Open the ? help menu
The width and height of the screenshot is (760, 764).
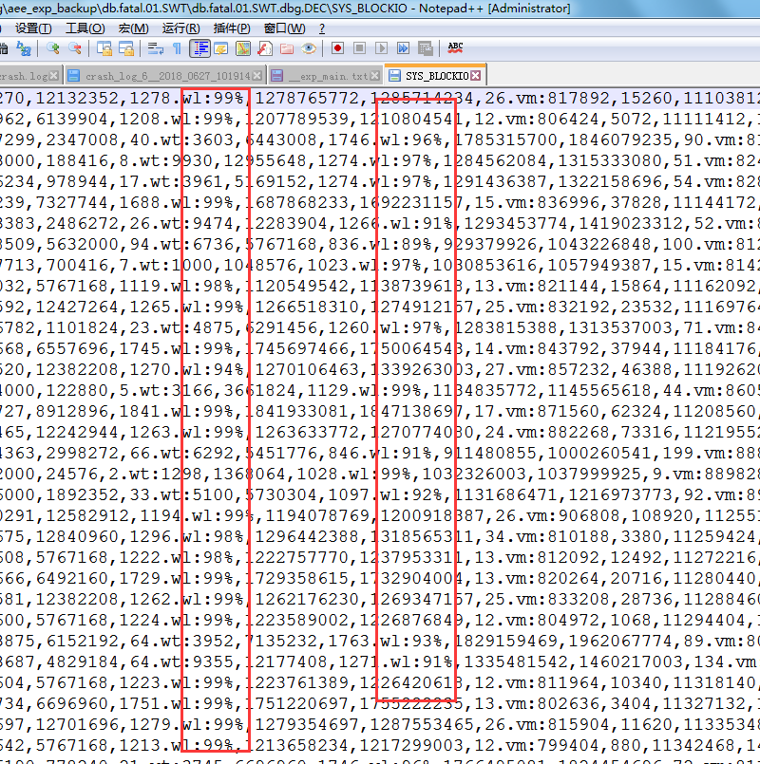click(322, 28)
